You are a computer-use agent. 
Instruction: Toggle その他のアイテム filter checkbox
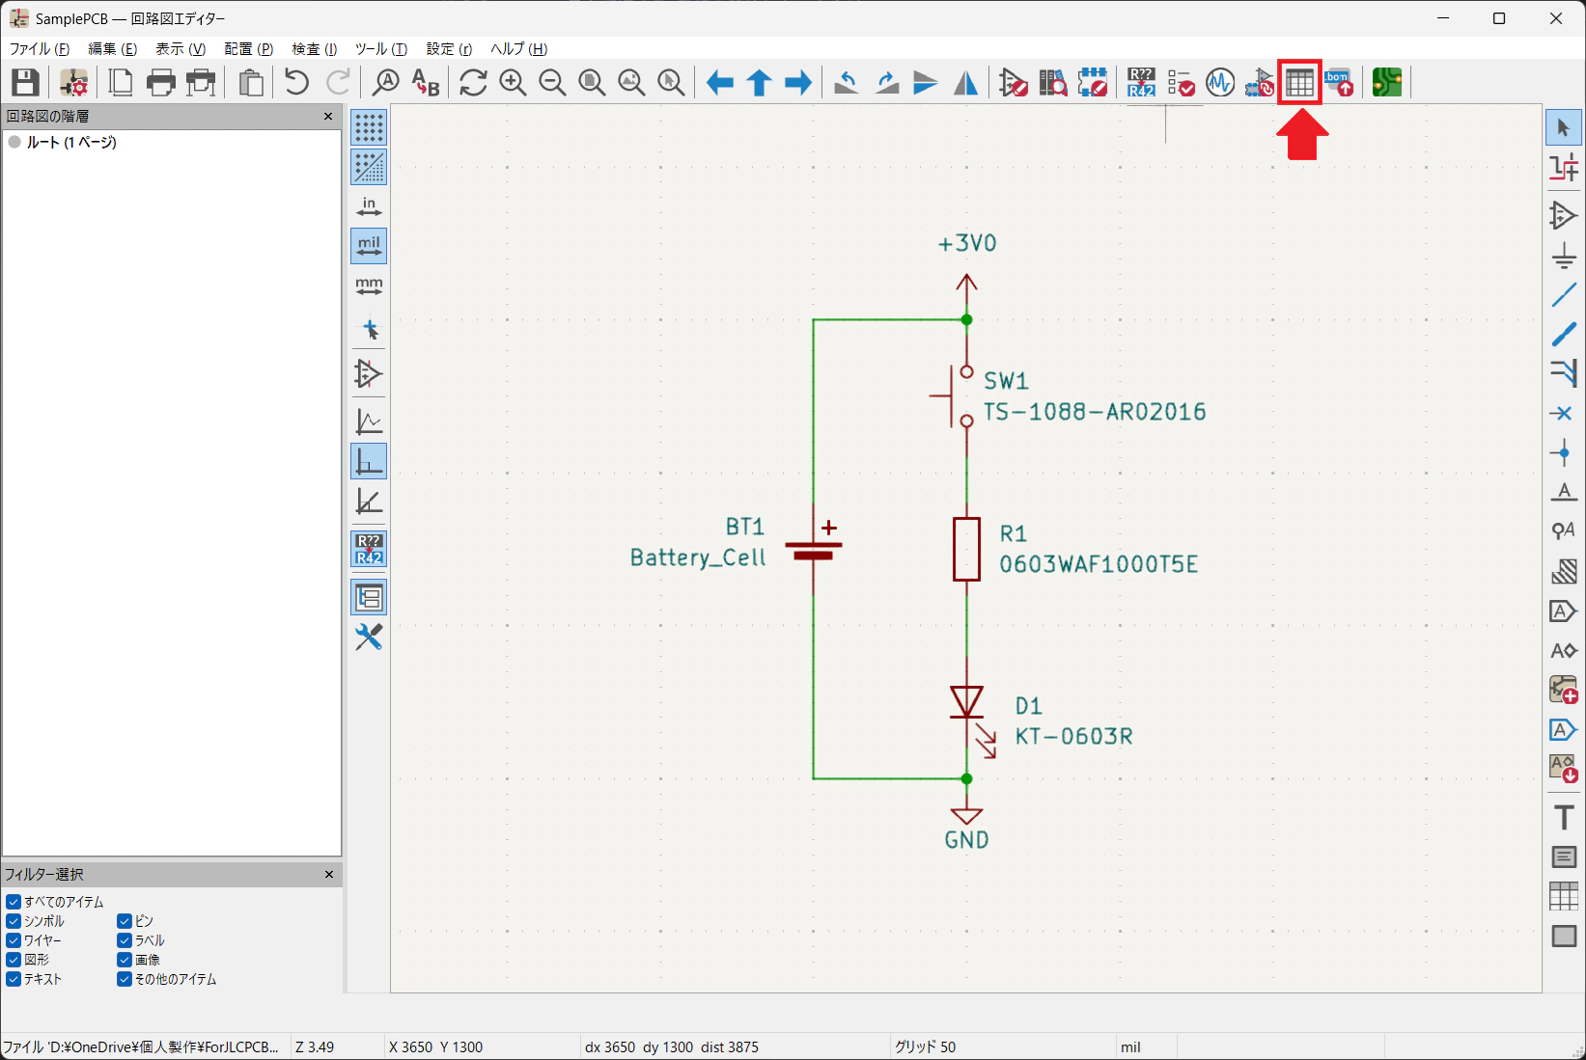coord(125,979)
